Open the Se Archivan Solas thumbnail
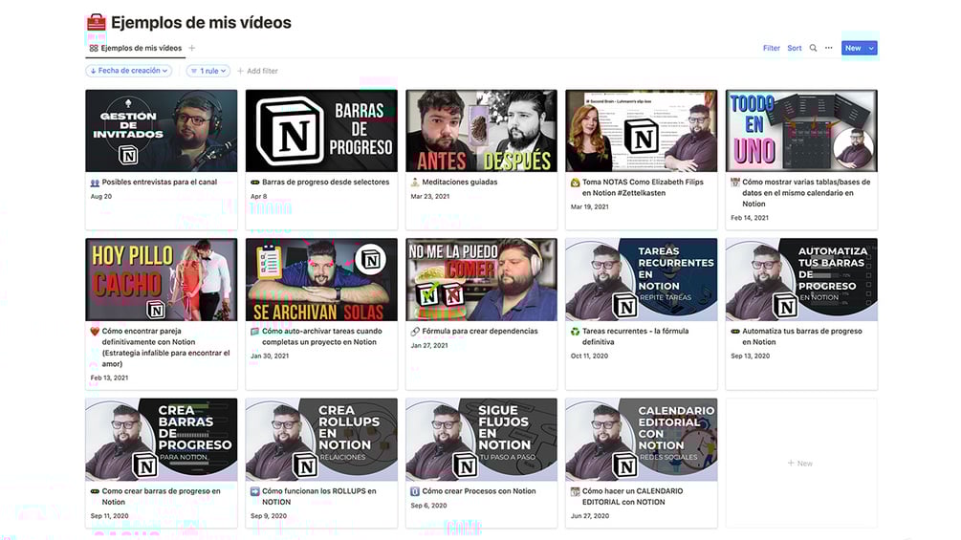The image size is (961, 540). (x=321, y=280)
